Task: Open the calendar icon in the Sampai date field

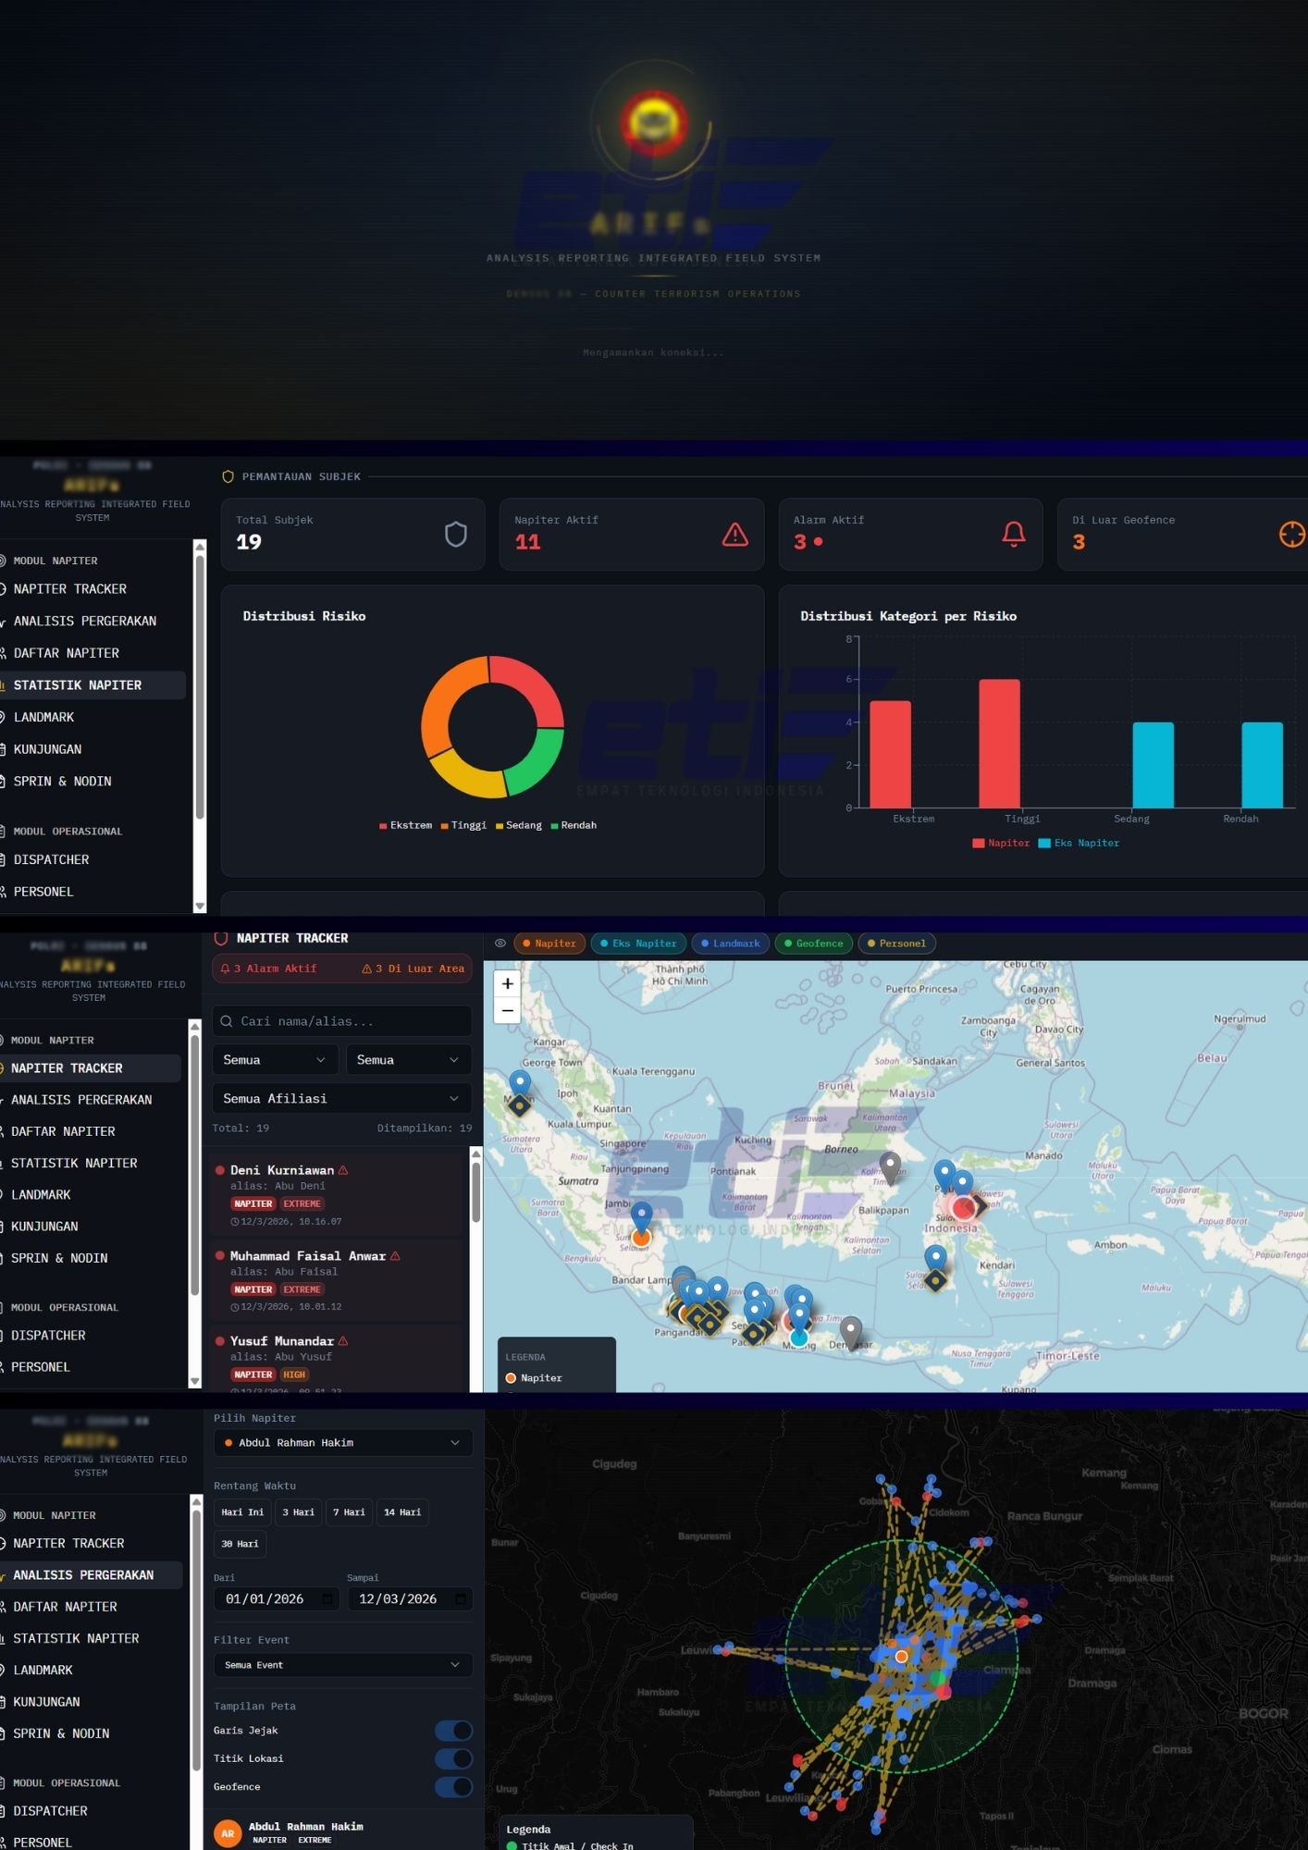Action: point(461,1598)
